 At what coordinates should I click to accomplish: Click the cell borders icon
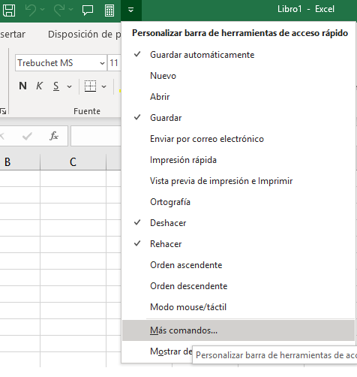pos(90,86)
